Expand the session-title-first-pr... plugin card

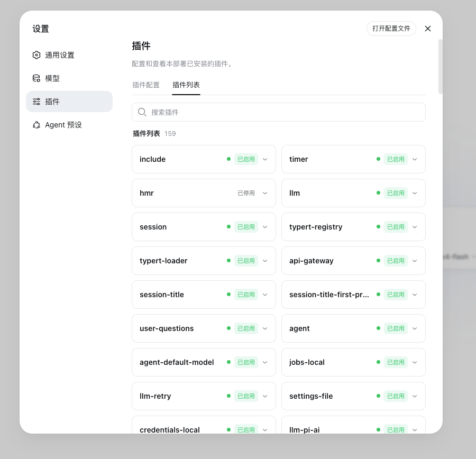[415, 295]
